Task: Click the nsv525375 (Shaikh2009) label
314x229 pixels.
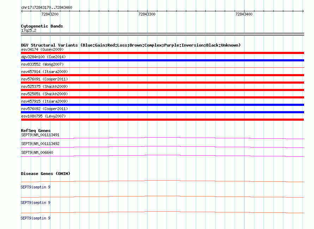Action: [44, 86]
